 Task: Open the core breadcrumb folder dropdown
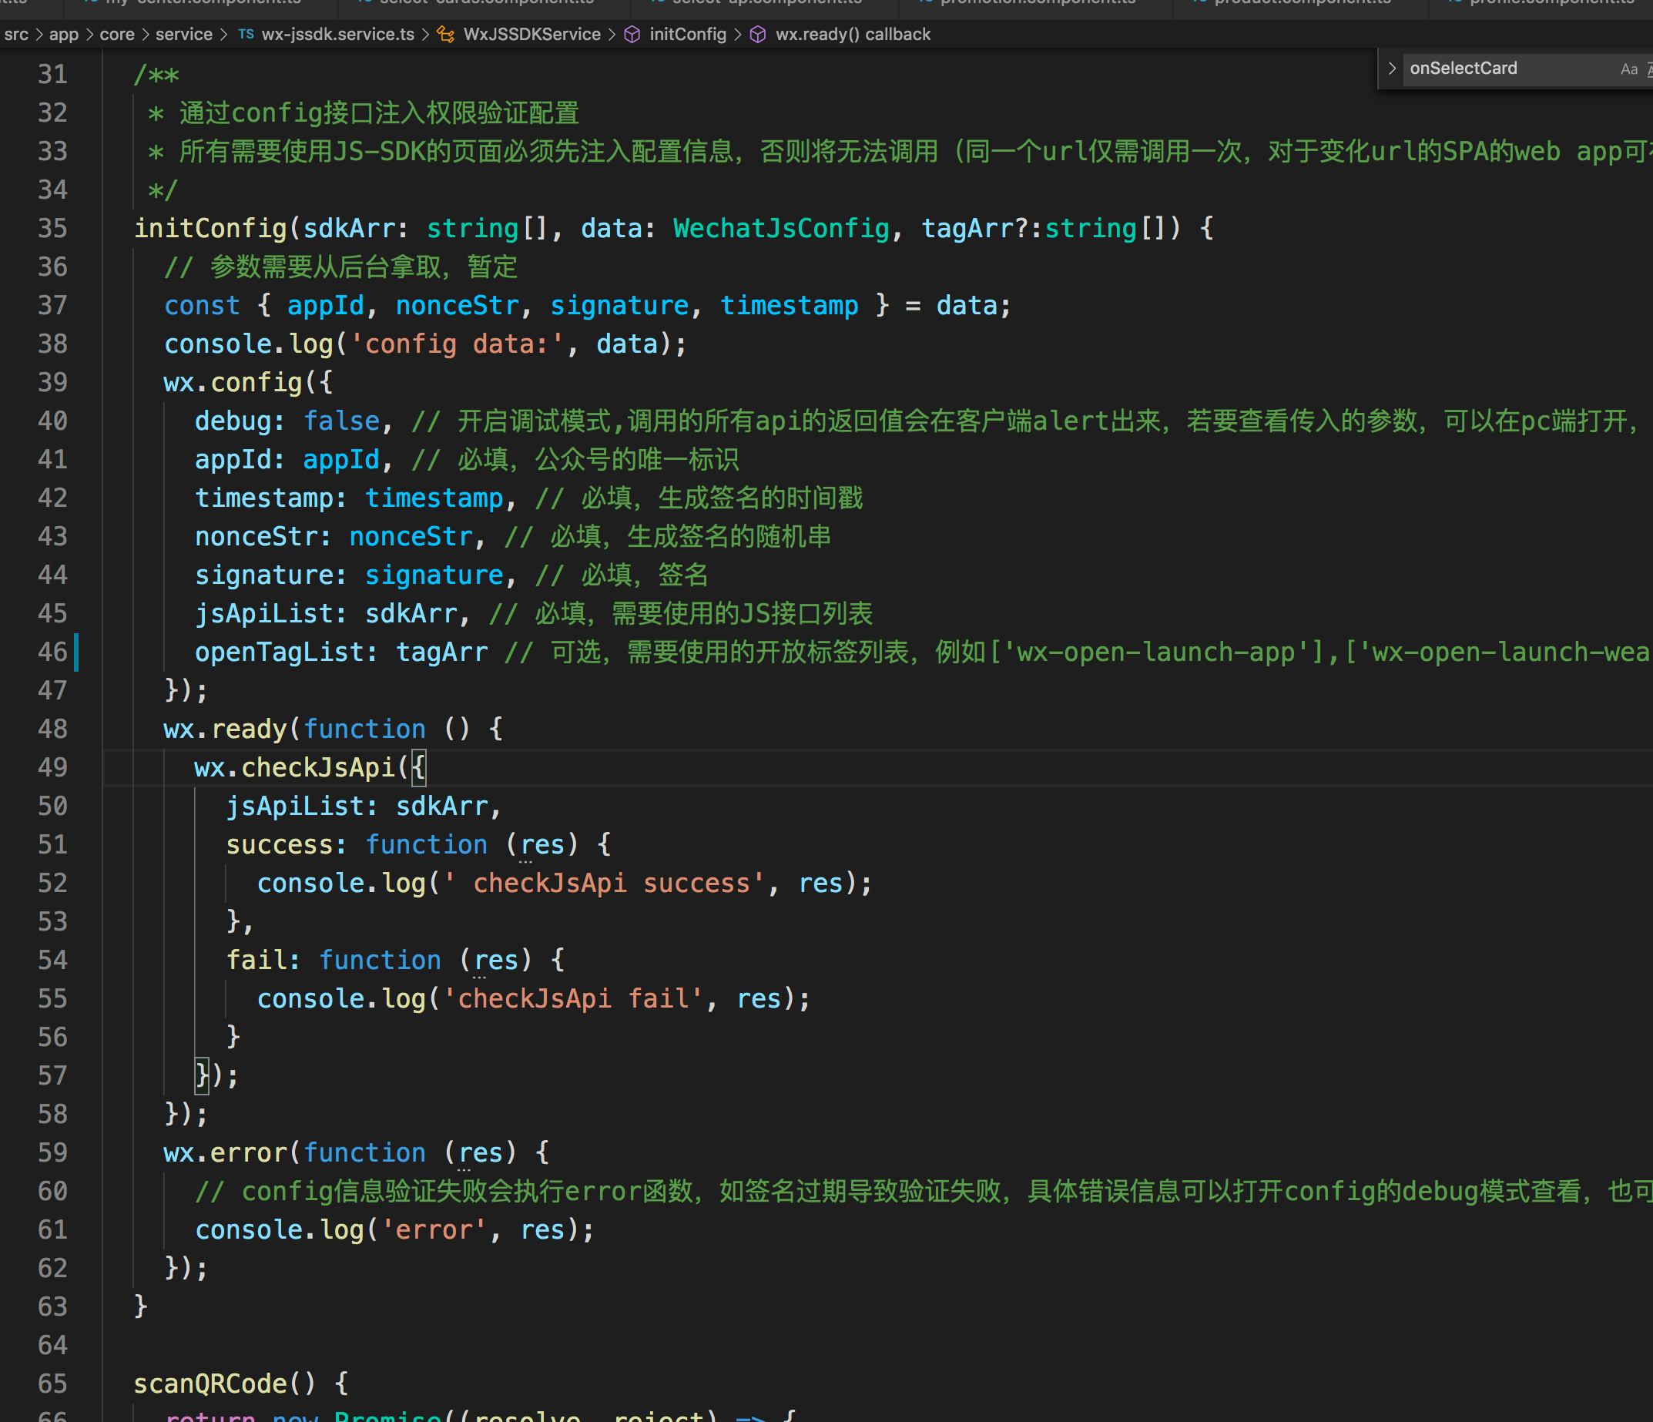(116, 35)
